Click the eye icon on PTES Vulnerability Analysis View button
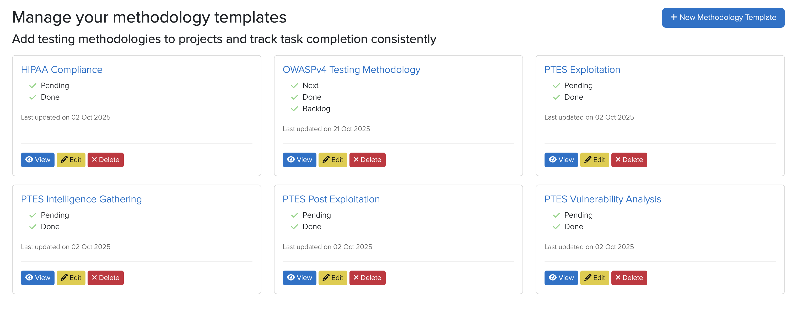The image size is (797, 312). (x=553, y=278)
